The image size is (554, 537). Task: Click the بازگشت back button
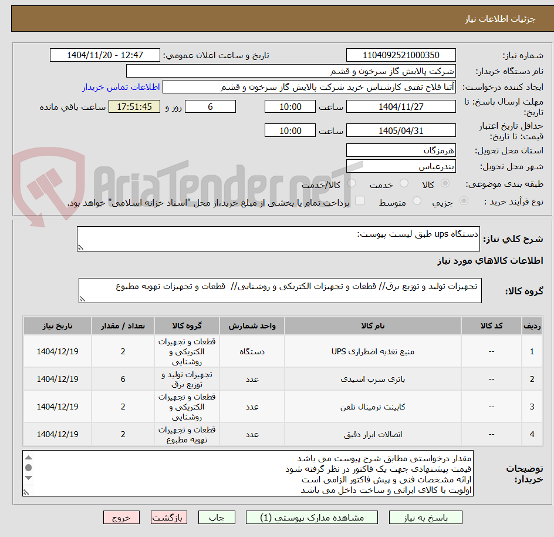[x=168, y=518]
